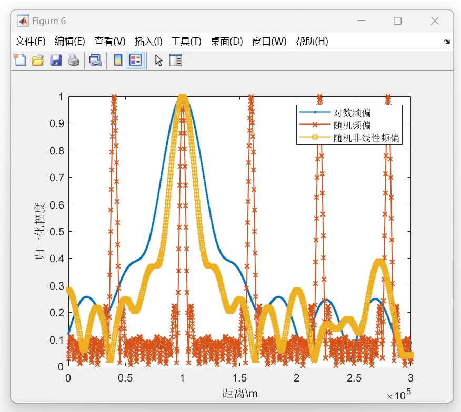Activate the Edit Plot arrow tool
The width and height of the screenshot is (461, 412).
(x=159, y=60)
